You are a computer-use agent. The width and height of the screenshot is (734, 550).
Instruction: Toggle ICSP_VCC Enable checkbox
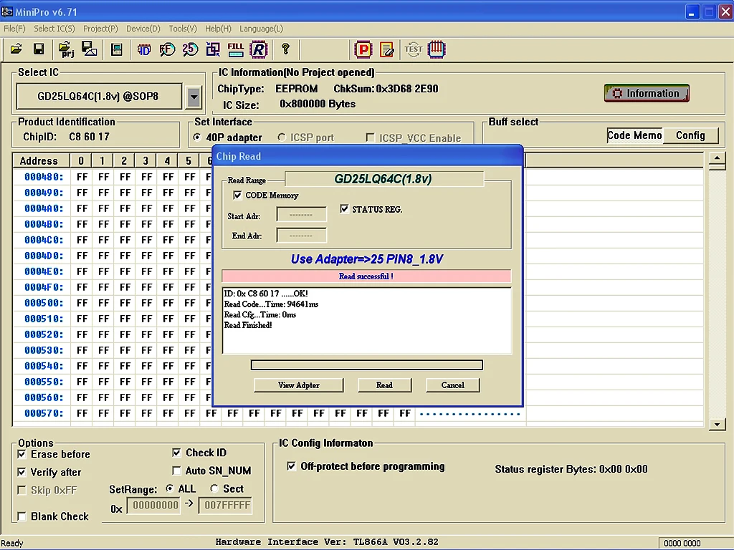coord(371,137)
